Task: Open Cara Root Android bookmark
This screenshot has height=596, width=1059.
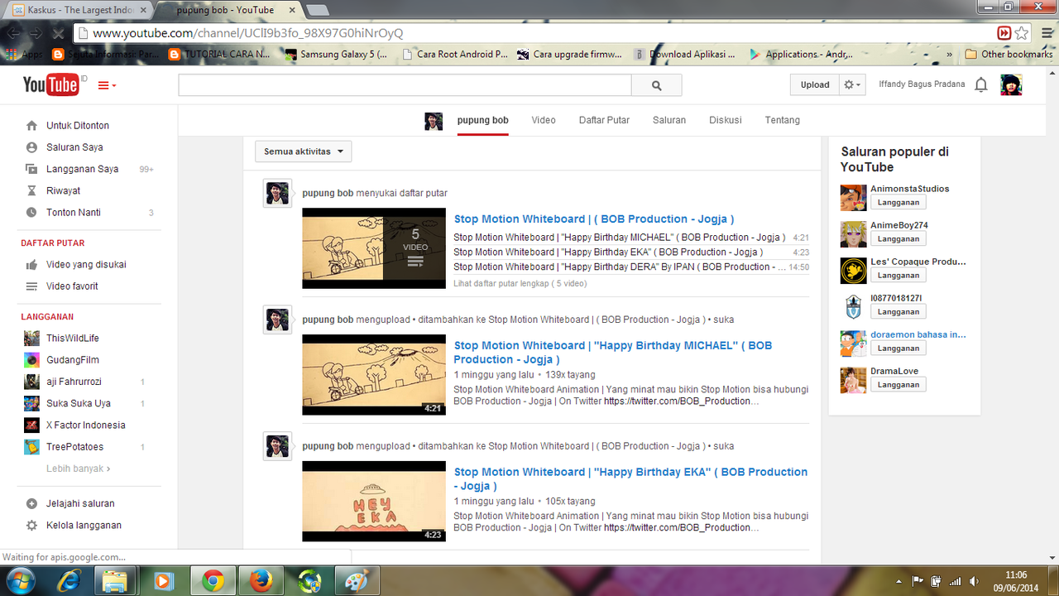Action: click(455, 55)
